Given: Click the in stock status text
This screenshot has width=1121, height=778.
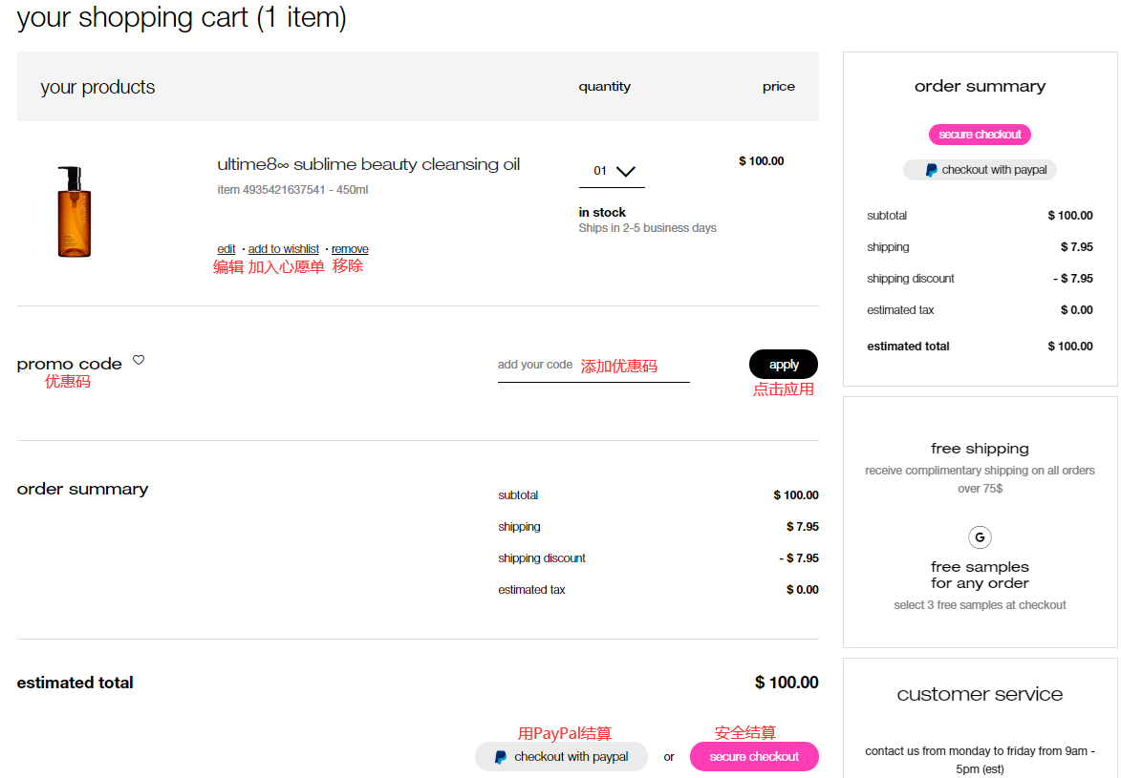Looking at the screenshot, I should [602, 213].
